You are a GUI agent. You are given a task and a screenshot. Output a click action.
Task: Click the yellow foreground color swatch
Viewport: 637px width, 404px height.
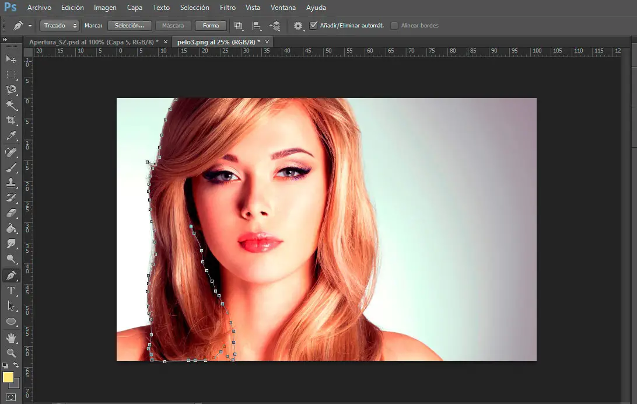pyautogui.click(x=8, y=377)
